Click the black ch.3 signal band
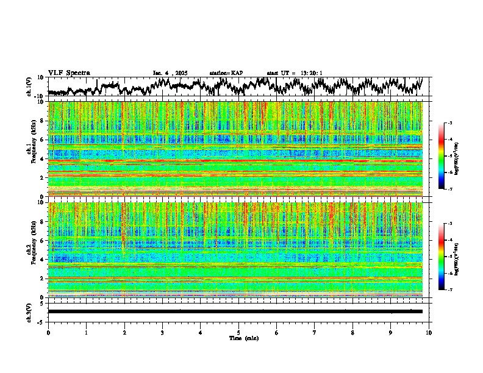 235,311
